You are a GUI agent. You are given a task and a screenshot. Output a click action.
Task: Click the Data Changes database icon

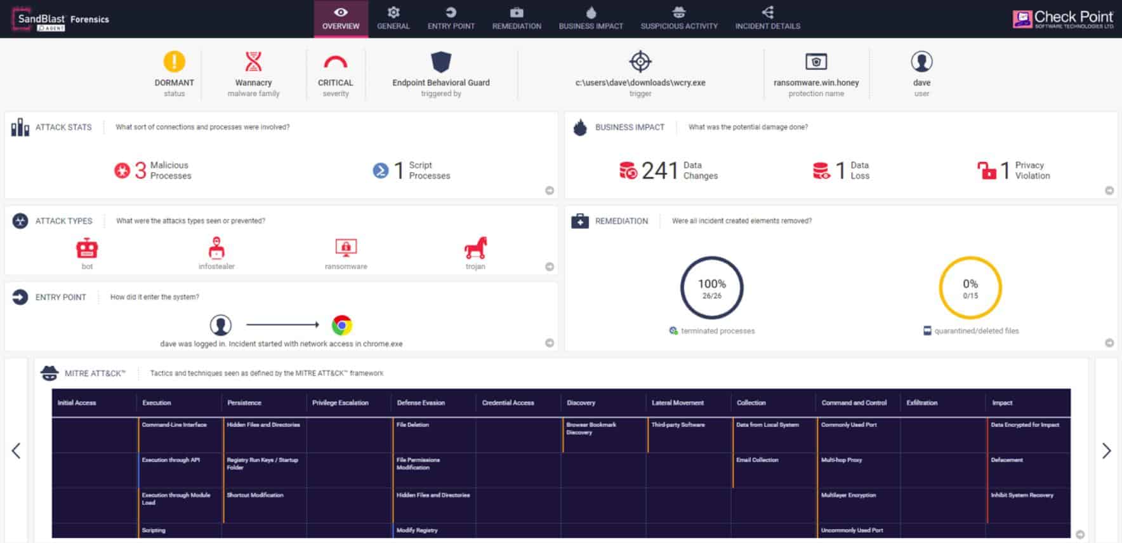coord(628,170)
